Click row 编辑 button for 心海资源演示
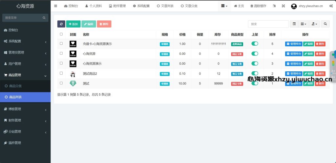Image resolution: width=336 pixels, height=163 pixels. tap(308, 64)
